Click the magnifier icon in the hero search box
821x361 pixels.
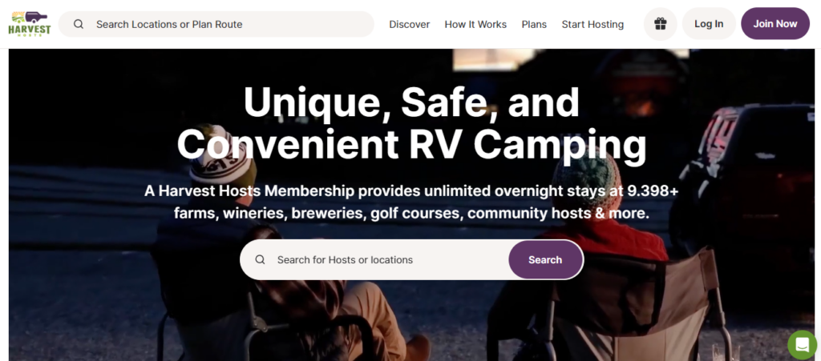click(x=260, y=259)
